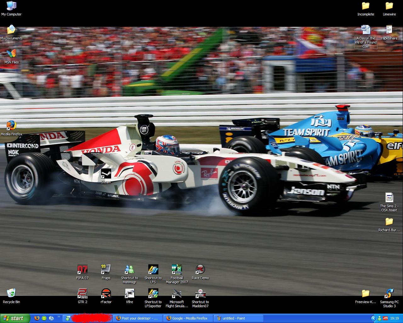This screenshot has height=323, width=403.
Task: Open the Windows Start menu
Action: [x=15, y=318]
